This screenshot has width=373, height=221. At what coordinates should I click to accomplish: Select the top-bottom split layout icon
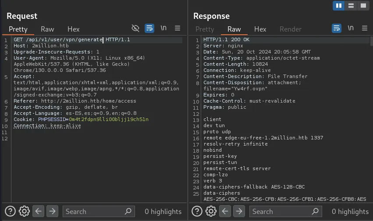(351, 6)
